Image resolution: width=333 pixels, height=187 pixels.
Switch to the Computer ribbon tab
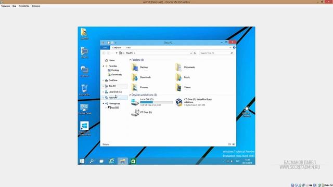[117, 48]
